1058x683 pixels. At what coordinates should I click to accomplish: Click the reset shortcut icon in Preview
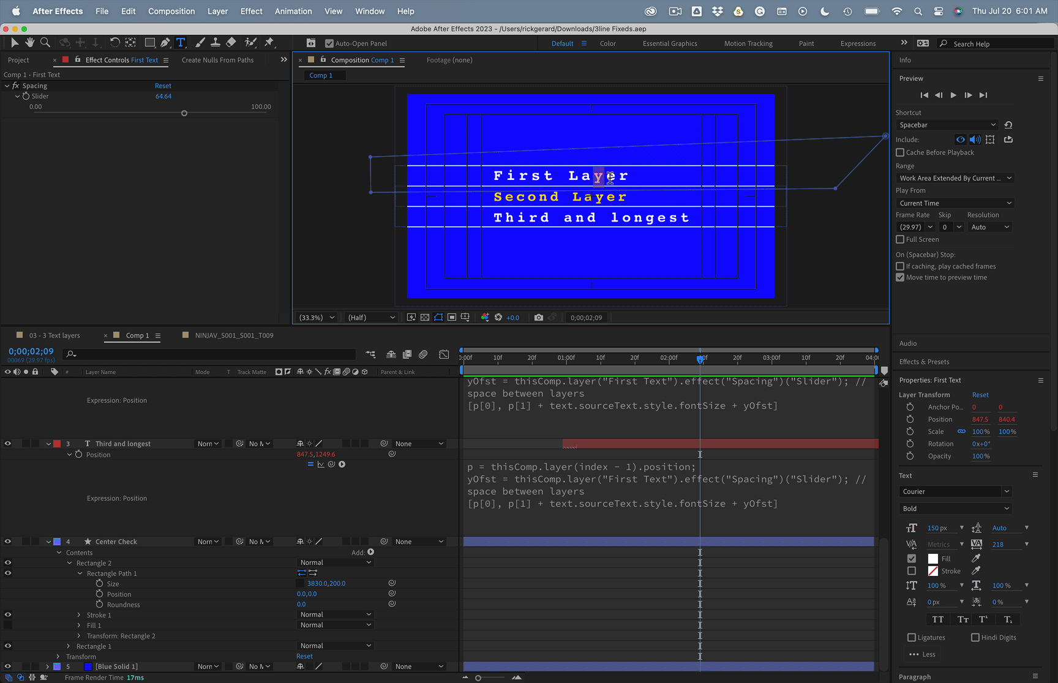pos(1008,125)
